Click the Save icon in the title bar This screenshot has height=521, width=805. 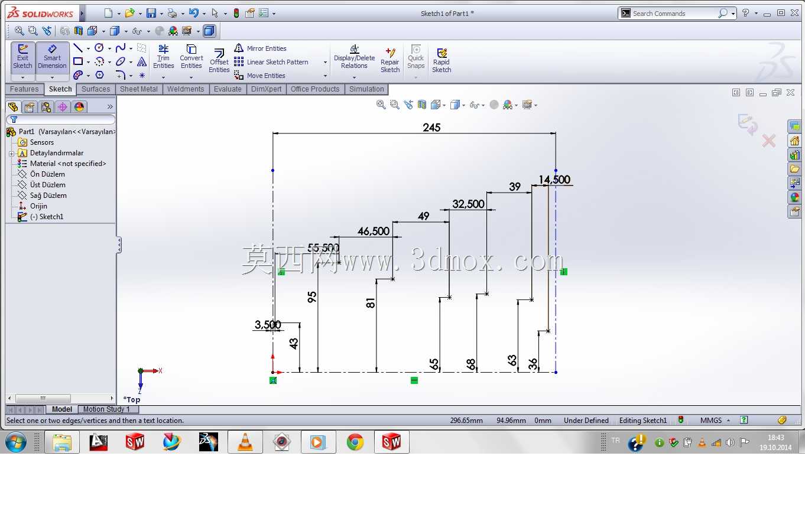tap(151, 13)
